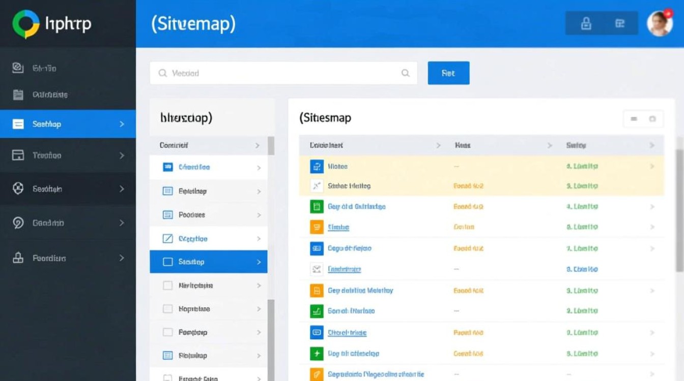Expand the selected blue item in the dark sidebar
Viewport: 684px width, 381px height.
pyautogui.click(x=122, y=124)
